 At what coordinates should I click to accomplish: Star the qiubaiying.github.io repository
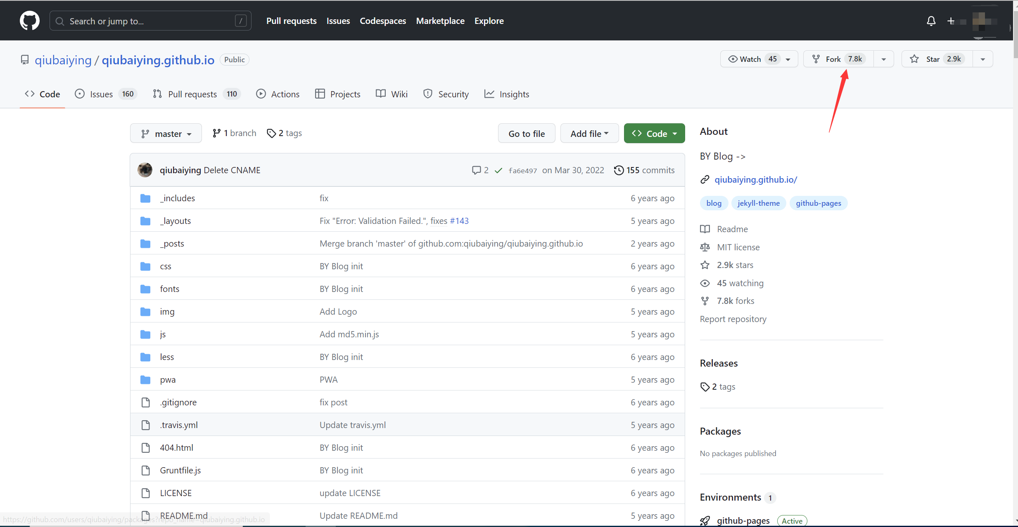[933, 59]
